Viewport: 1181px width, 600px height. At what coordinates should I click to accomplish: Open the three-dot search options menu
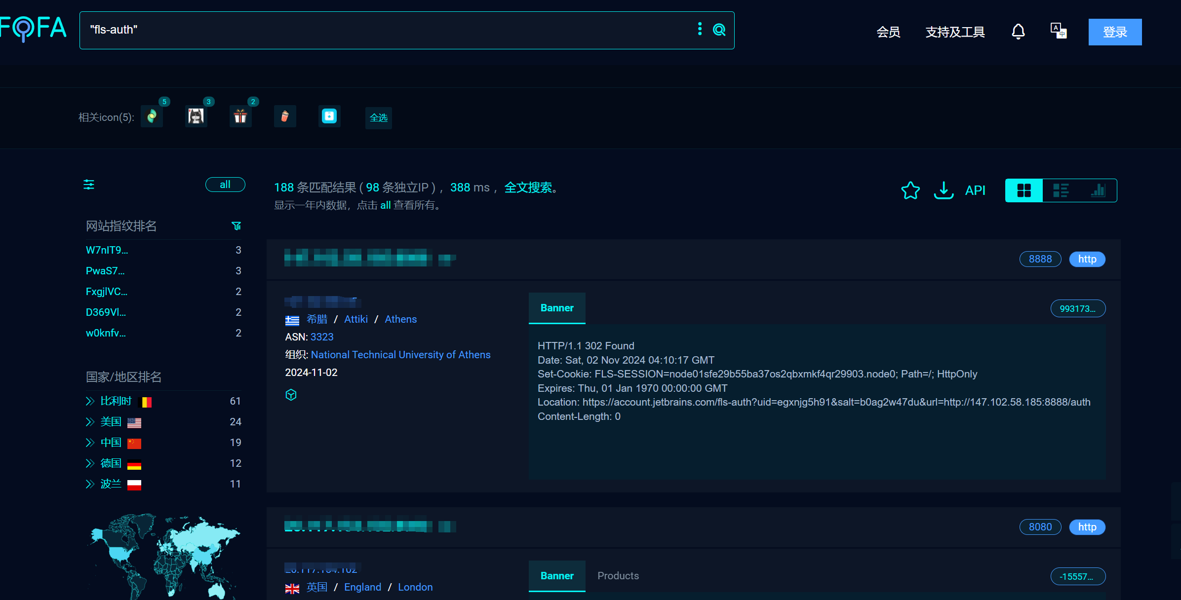700,29
